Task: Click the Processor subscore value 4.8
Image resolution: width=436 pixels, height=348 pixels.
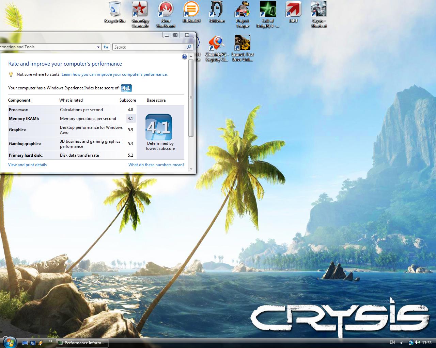Action: click(x=130, y=110)
